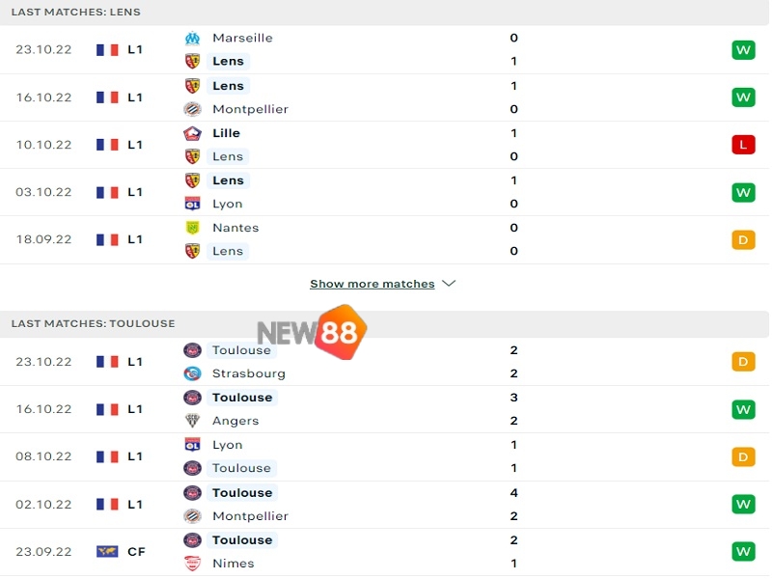This screenshot has height=579, width=772.
Task: Click the world flag icon beside CF
Action: pyautogui.click(x=107, y=551)
